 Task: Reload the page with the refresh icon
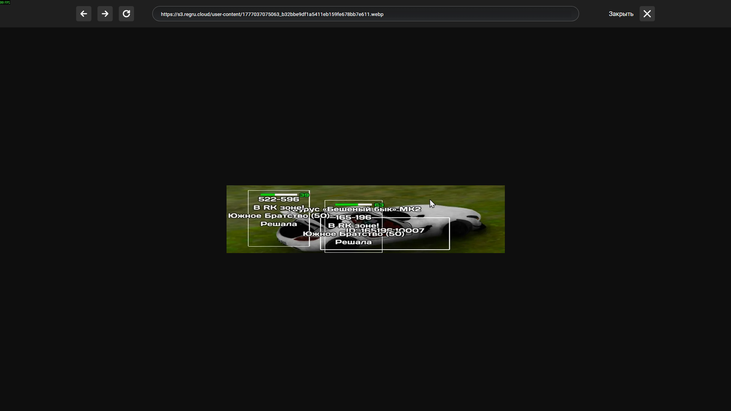coord(126,14)
